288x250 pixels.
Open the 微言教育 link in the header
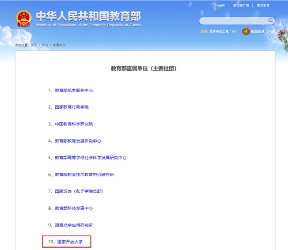(263, 5)
